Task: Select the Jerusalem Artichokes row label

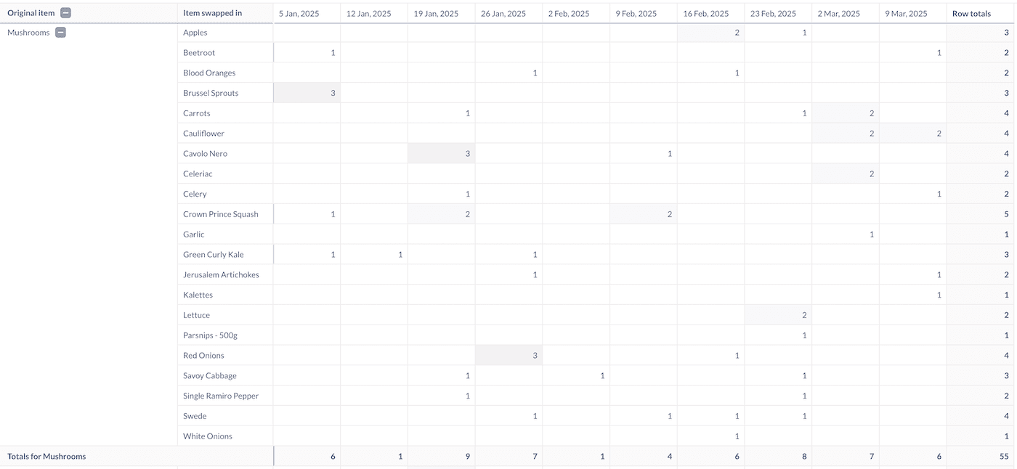Action: point(221,274)
